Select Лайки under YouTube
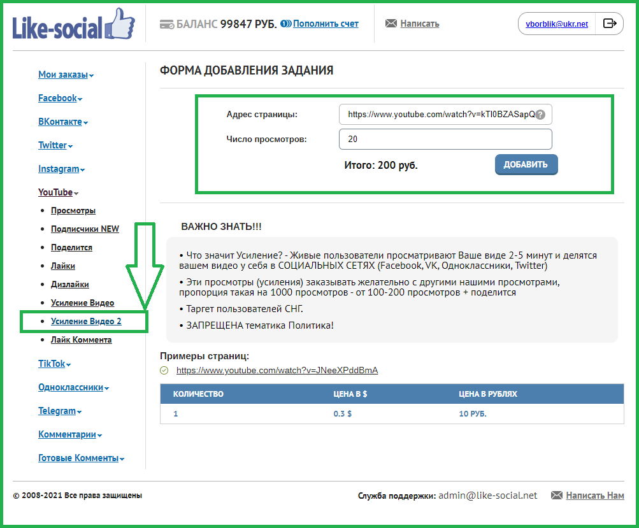639x528 pixels. tap(63, 266)
